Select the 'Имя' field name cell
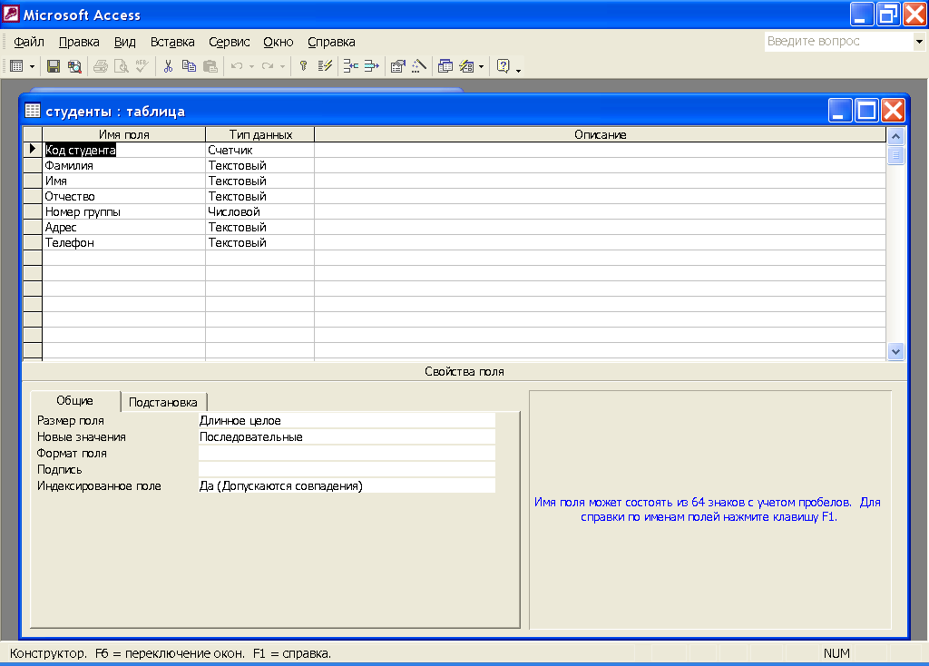 point(123,181)
